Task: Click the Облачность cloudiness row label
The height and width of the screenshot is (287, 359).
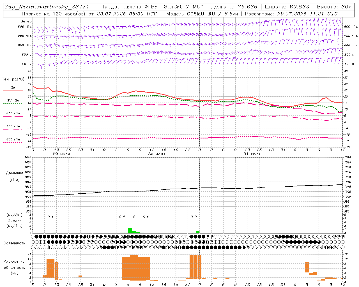Action: click(x=14, y=243)
